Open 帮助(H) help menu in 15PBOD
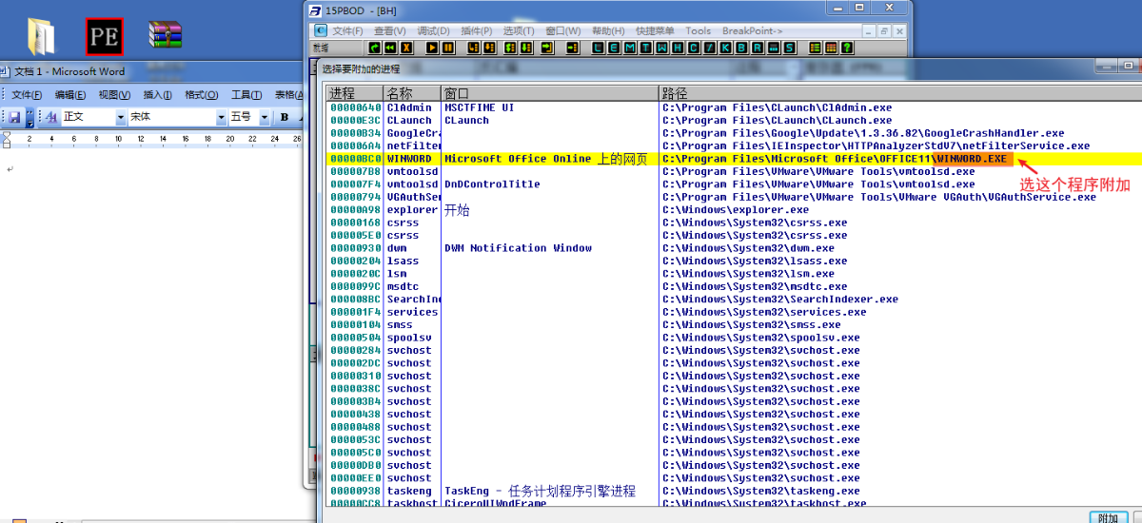The image size is (1142, 523). point(607,30)
